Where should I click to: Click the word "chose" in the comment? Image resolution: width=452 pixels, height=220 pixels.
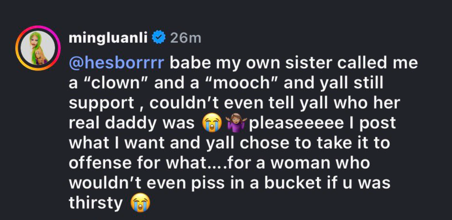265,143
